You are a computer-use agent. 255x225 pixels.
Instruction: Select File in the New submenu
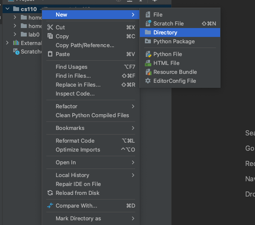(x=180, y=14)
